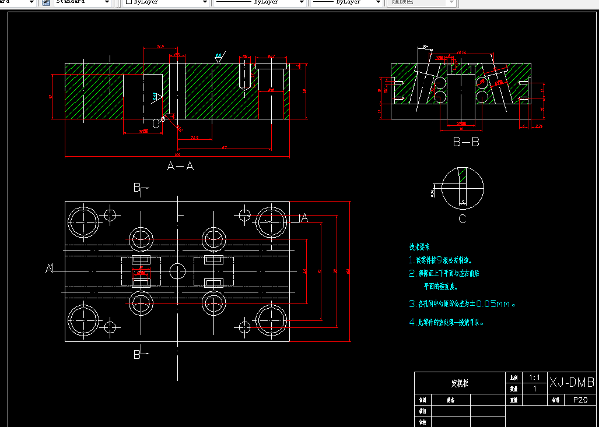Select the XJ-DMB drawing number
Viewport: 599px width, 427px height.
pos(572,382)
